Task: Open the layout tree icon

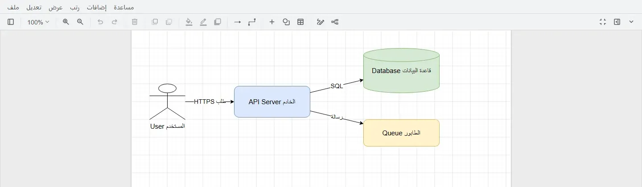Action: click(335, 22)
